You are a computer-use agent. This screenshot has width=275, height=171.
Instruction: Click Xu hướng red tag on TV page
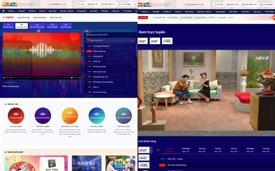pos(143,18)
